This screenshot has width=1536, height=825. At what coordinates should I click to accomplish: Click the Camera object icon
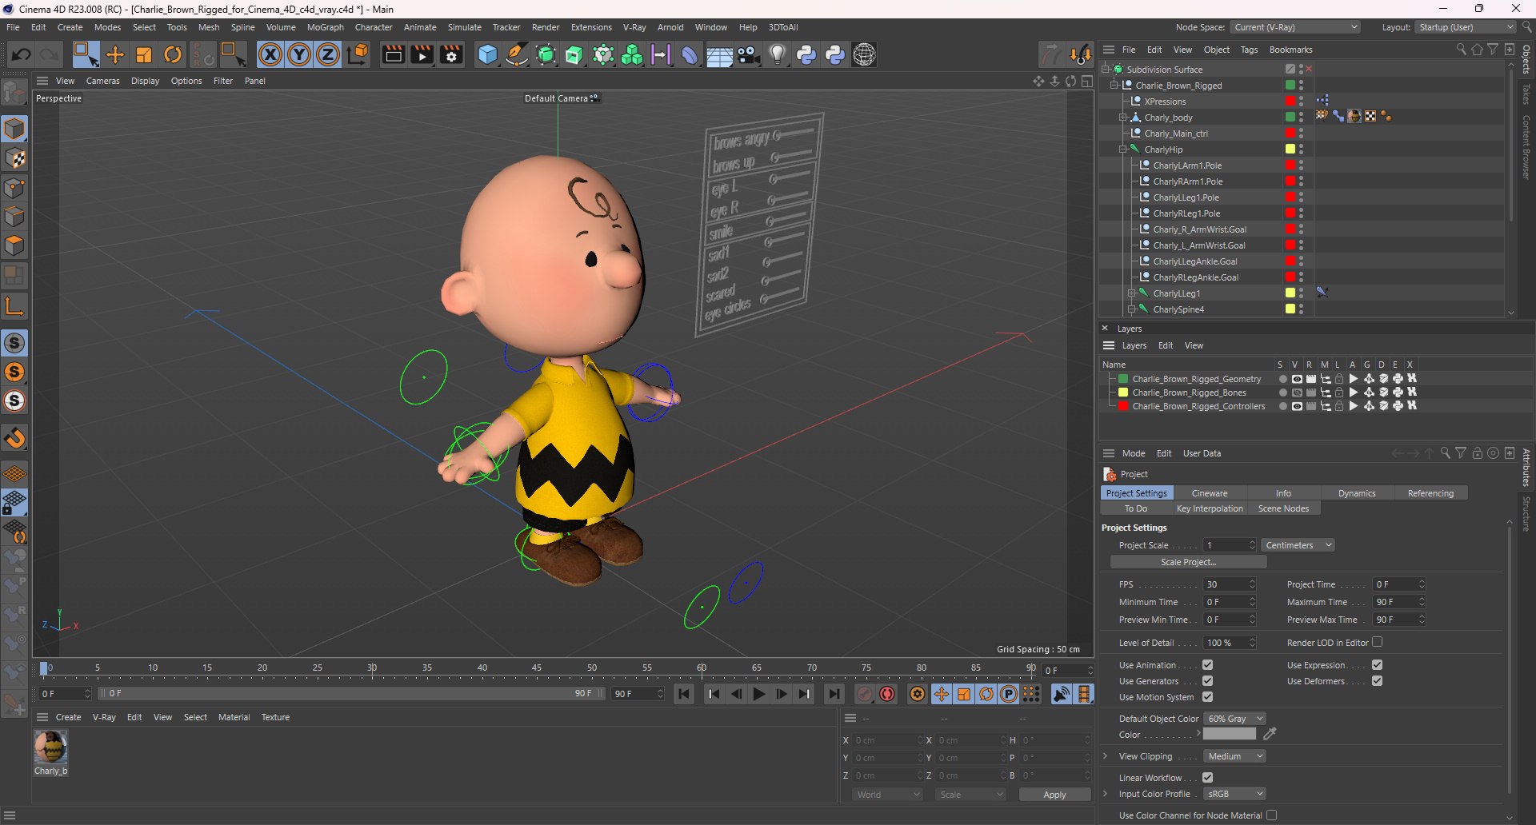coord(749,54)
